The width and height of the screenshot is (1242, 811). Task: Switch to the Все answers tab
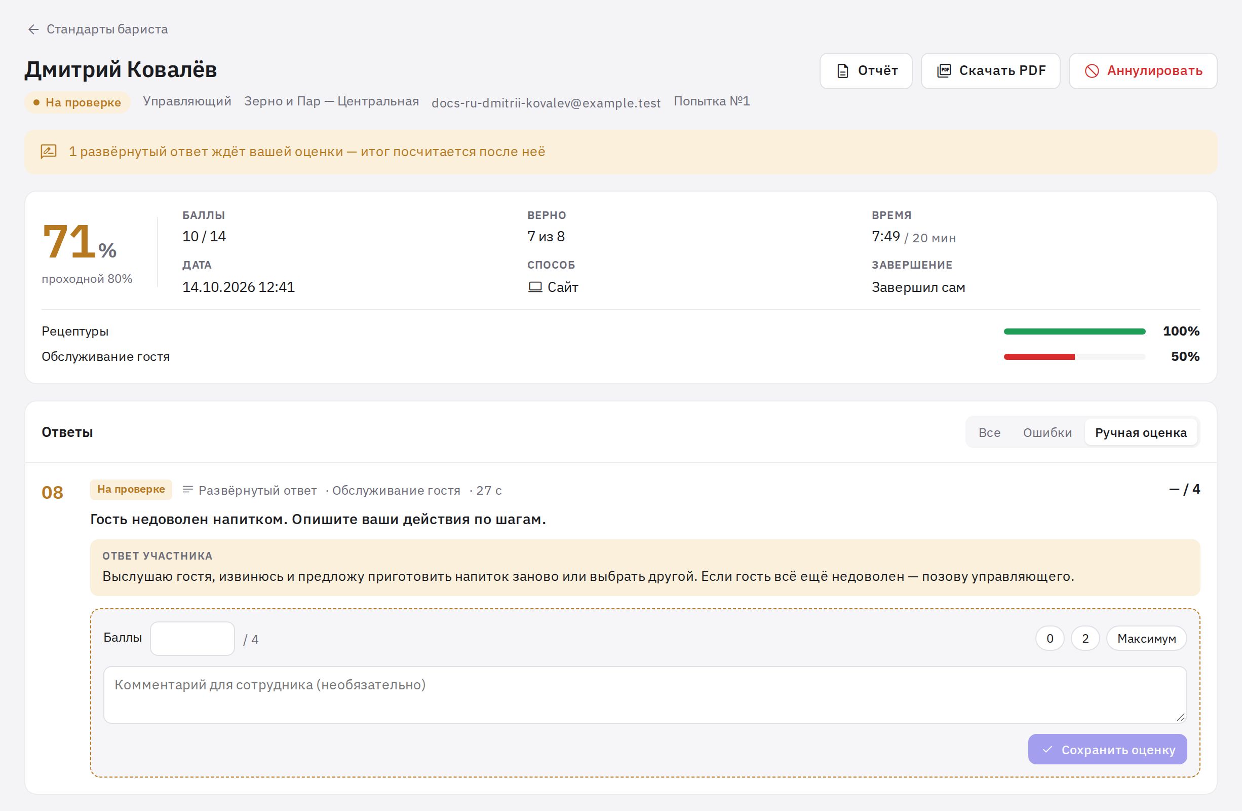989,432
